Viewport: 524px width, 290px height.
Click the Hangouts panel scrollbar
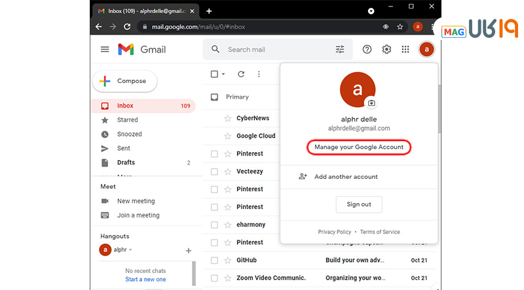tap(194, 273)
